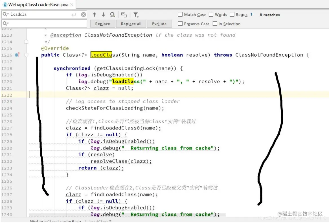This screenshot has height=223, width=329.
Task: Click ClassNotFoundException in throws clause
Action: (x=269, y=55)
